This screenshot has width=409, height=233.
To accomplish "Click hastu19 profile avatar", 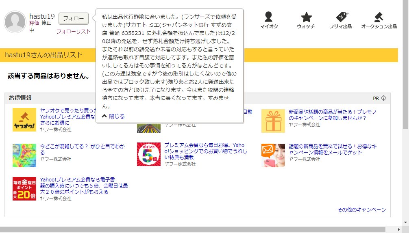I will (x=15, y=22).
